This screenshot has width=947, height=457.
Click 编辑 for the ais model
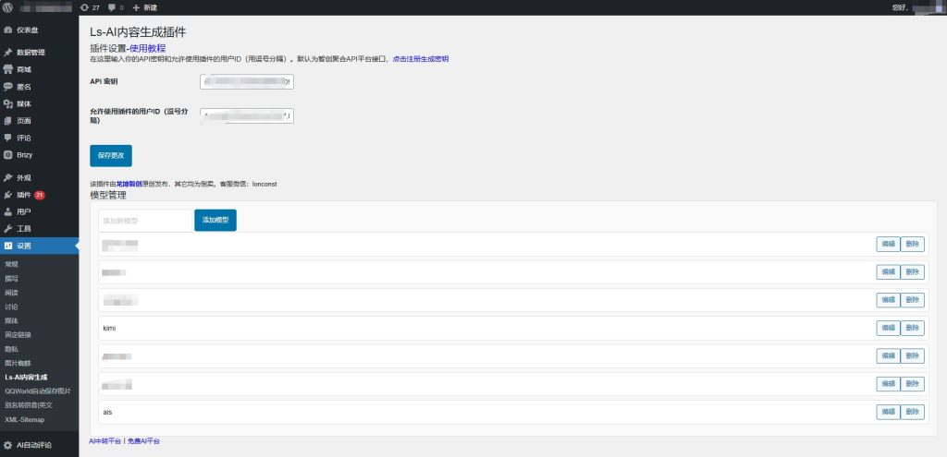pyautogui.click(x=888, y=413)
